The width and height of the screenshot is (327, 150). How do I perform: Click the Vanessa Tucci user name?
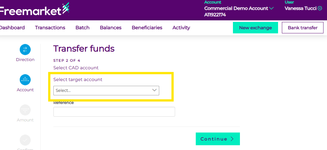(x=301, y=8)
